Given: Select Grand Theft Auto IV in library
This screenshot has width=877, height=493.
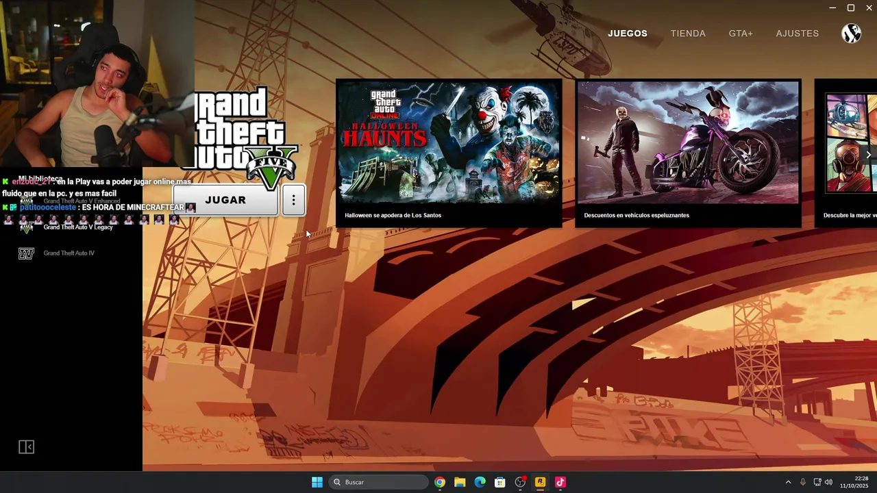Looking at the screenshot, I should pyautogui.click(x=69, y=253).
